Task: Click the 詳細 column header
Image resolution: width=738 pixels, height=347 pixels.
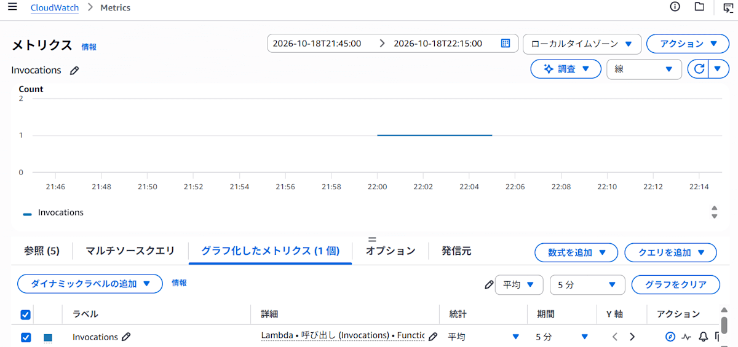Action: click(x=269, y=314)
